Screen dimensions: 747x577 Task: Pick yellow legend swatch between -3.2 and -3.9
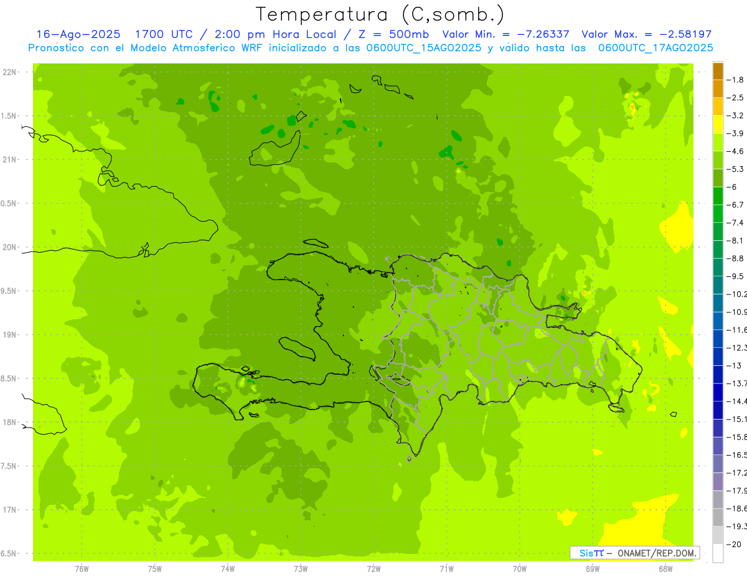718,124
